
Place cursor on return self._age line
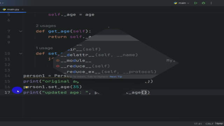pyautogui.click(x=70, y=37)
